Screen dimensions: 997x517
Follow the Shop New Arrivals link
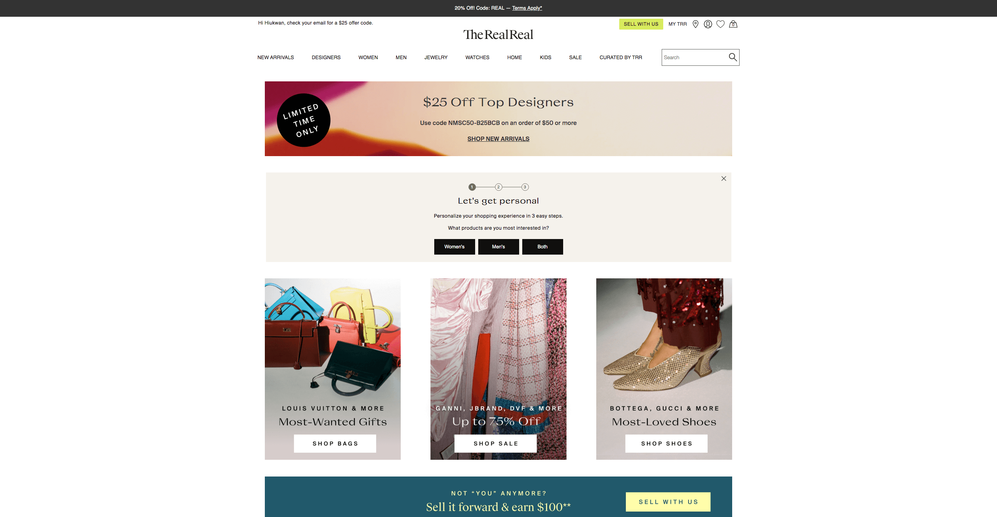(x=498, y=139)
